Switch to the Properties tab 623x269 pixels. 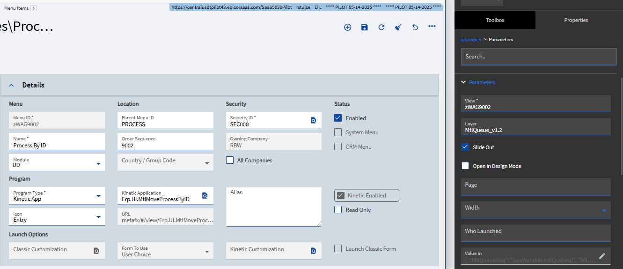[576, 20]
